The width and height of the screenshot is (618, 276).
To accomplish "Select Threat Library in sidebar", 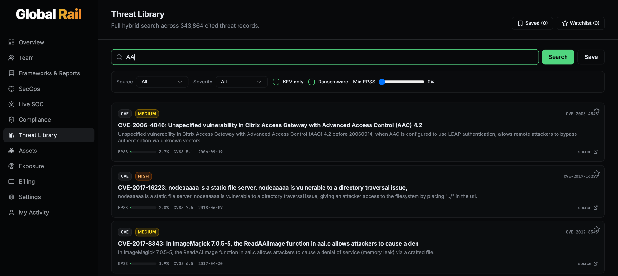I will point(49,135).
